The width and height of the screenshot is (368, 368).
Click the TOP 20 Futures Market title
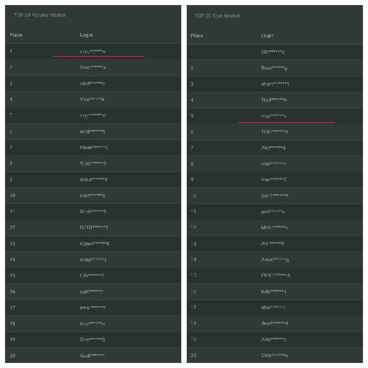coord(40,15)
